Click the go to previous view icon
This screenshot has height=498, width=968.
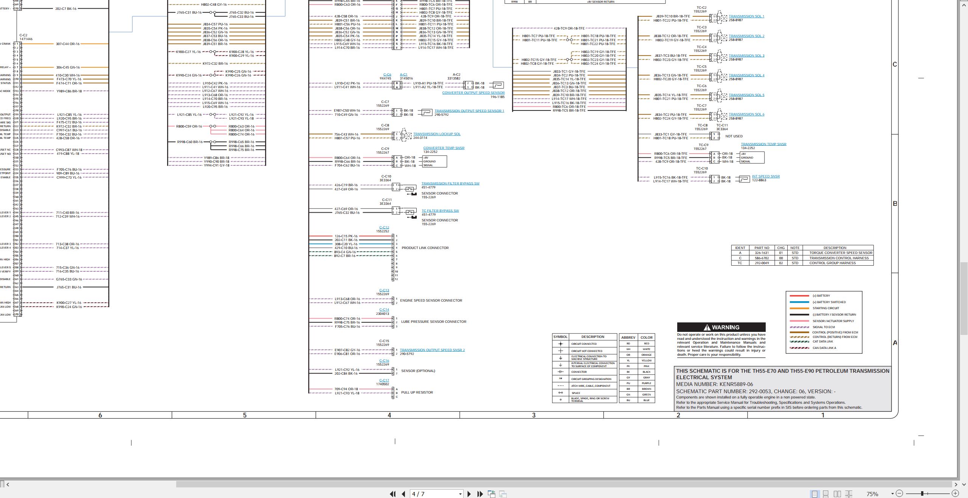click(x=492, y=494)
